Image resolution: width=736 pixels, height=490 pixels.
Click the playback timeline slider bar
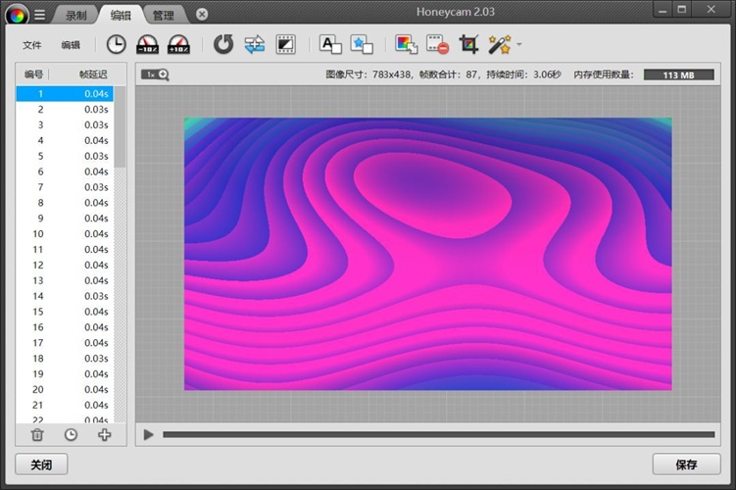coord(438,434)
